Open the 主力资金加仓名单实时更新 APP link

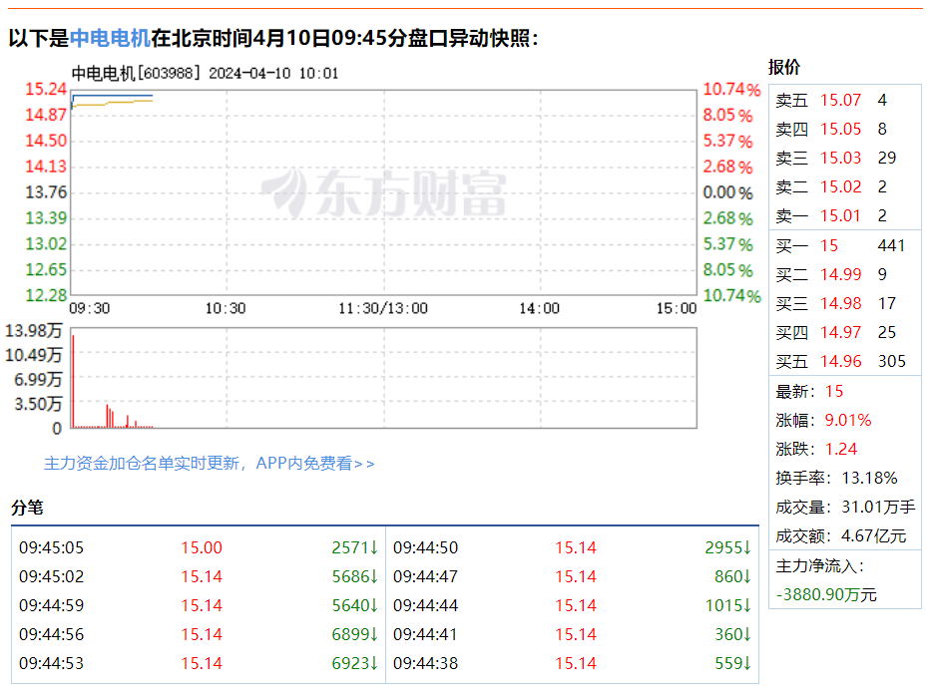click(x=210, y=463)
